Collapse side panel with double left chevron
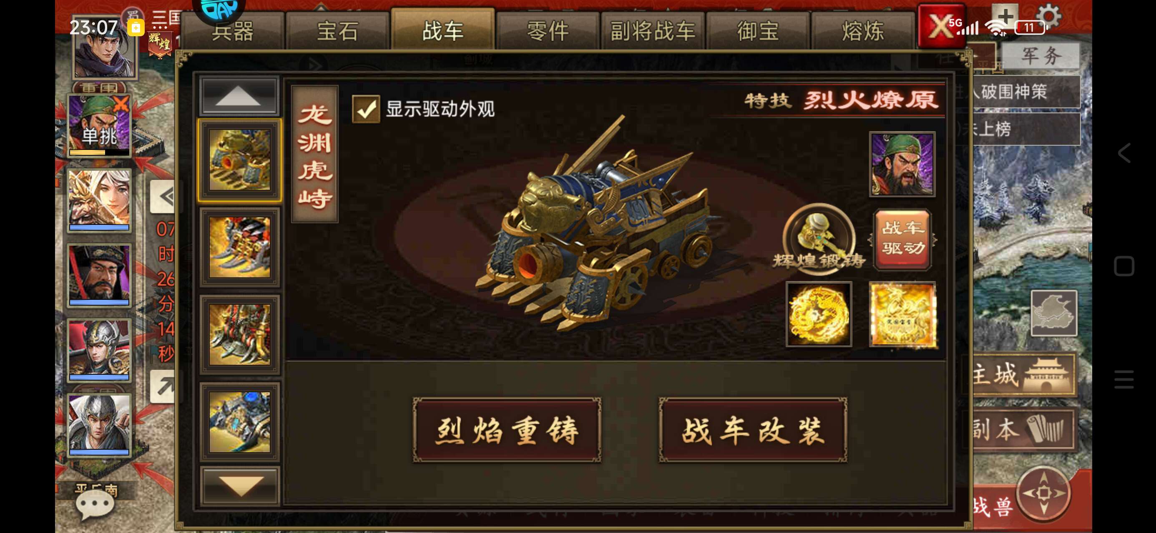 (x=164, y=197)
